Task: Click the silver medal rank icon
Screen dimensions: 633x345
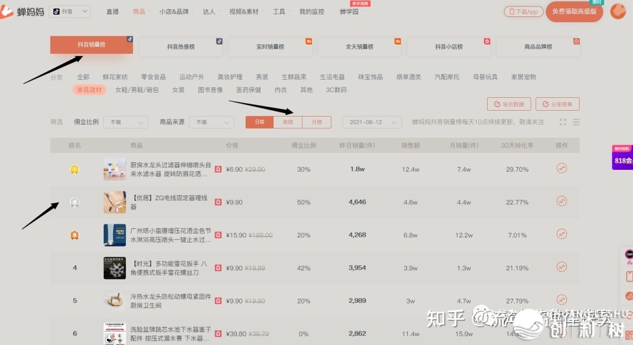Action: pos(74,201)
